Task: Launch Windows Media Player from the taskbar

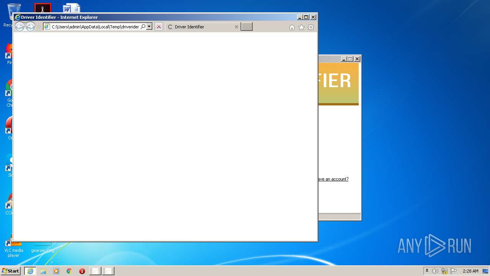Action: coord(56,271)
